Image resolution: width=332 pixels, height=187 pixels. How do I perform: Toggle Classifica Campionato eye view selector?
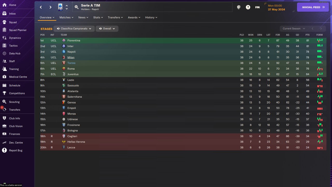(74, 29)
